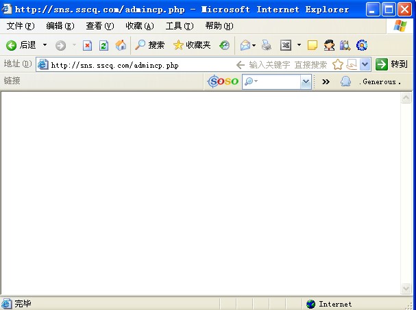Click the blue gear toolbar icon

[362, 45]
